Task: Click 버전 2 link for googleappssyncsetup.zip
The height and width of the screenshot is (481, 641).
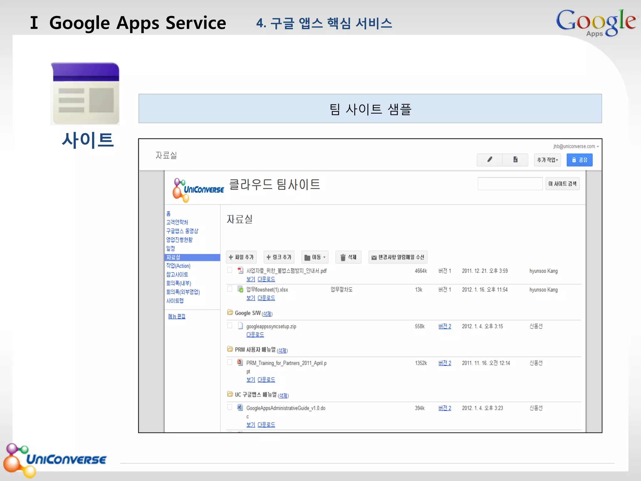Action: tap(445, 326)
